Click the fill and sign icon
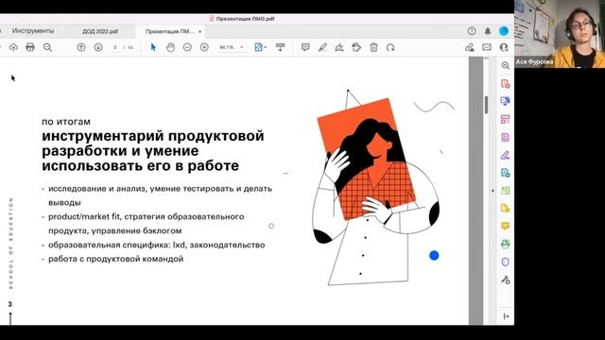 pos(470,47)
